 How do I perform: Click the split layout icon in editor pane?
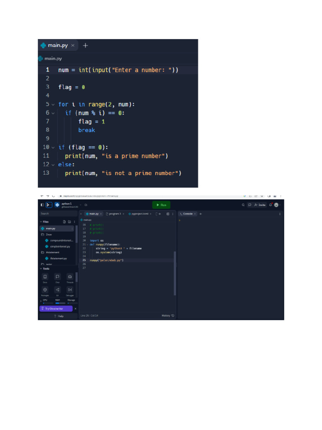(168, 214)
